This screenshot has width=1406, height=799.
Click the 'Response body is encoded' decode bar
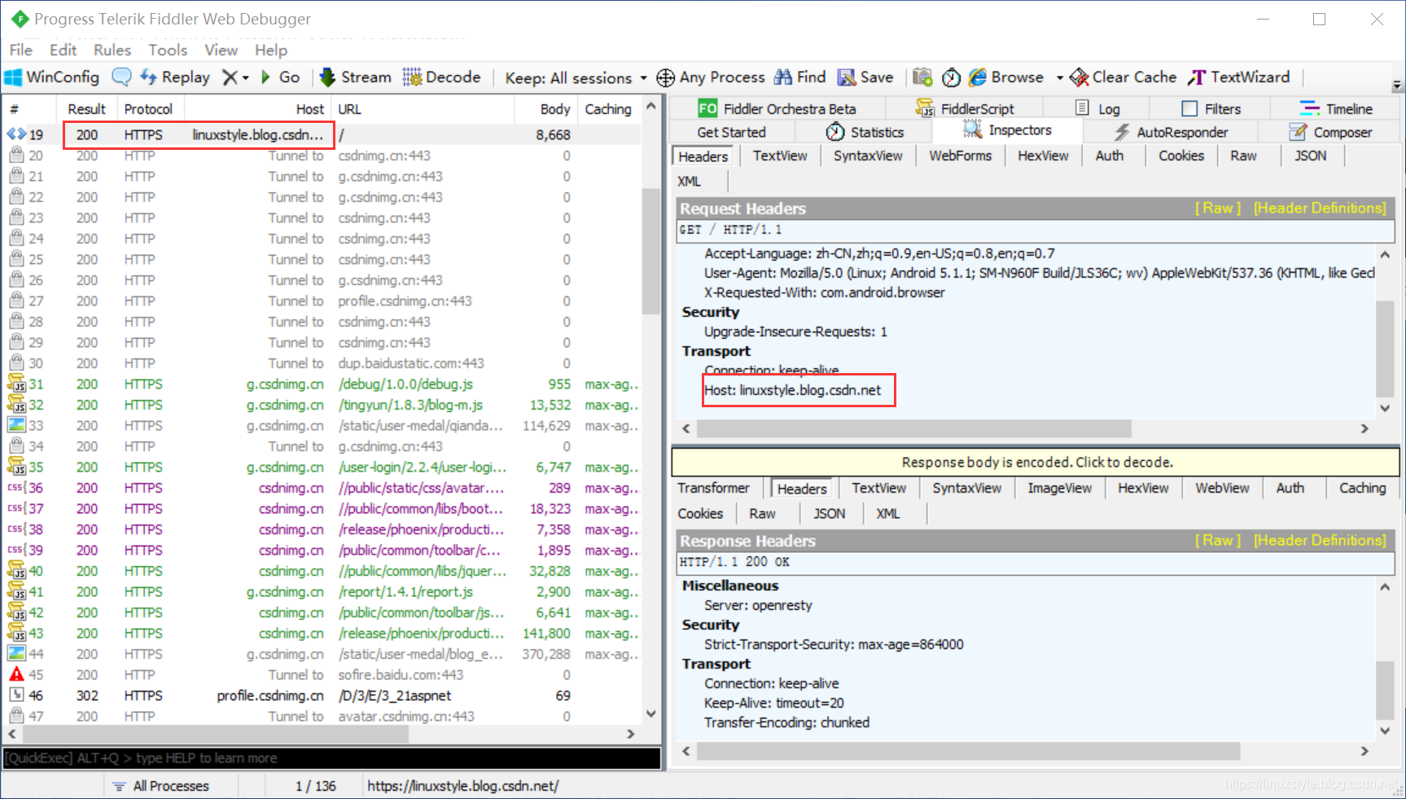tap(1036, 462)
